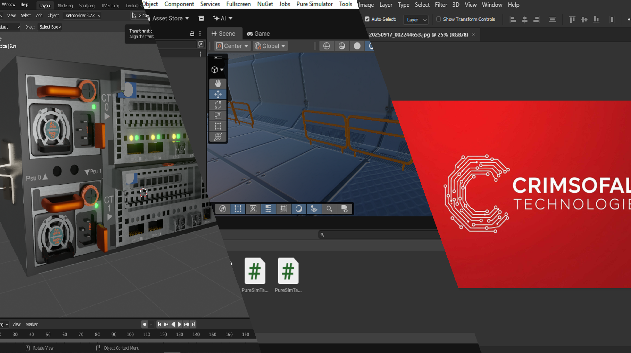The image size is (631, 353).
Task: Click the Unity scene search magnifier icon
Action: [329, 209]
